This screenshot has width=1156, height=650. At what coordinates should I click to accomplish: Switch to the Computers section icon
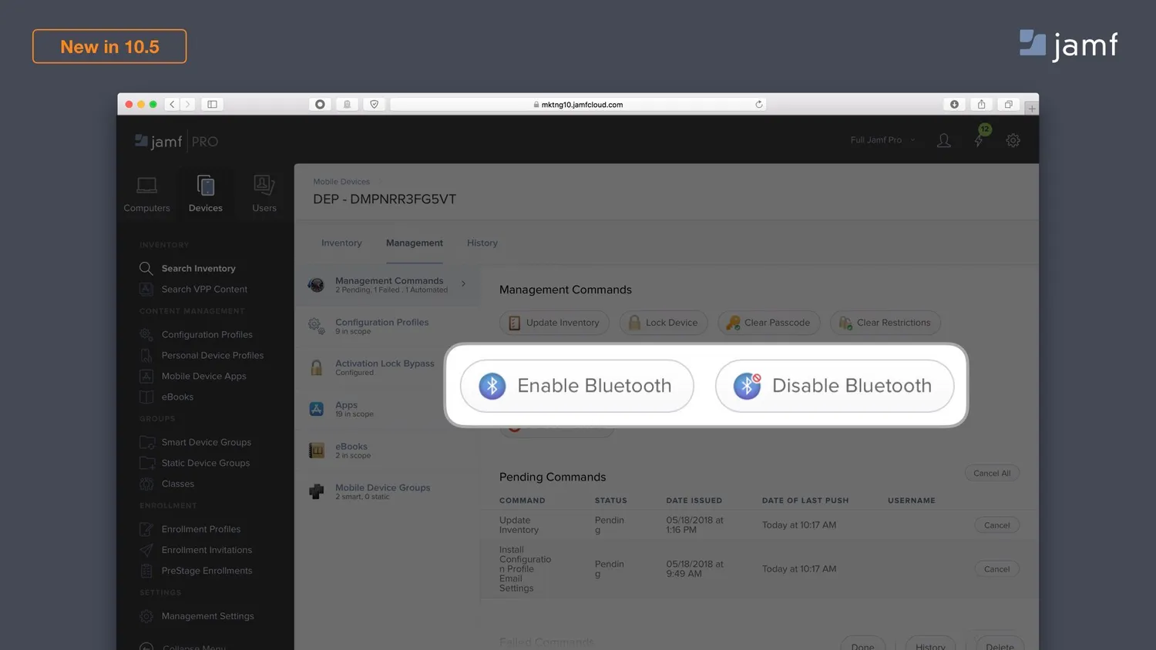pyautogui.click(x=146, y=186)
